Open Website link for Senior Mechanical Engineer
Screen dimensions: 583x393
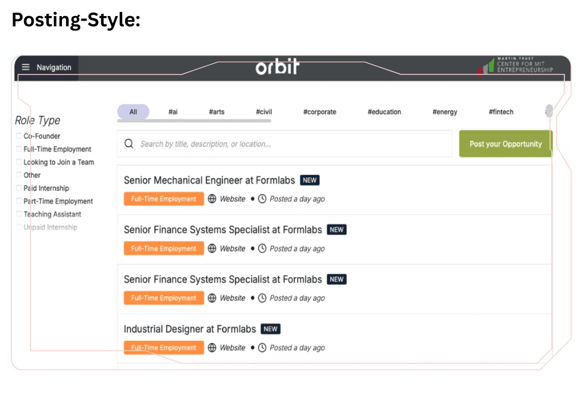pyautogui.click(x=232, y=199)
